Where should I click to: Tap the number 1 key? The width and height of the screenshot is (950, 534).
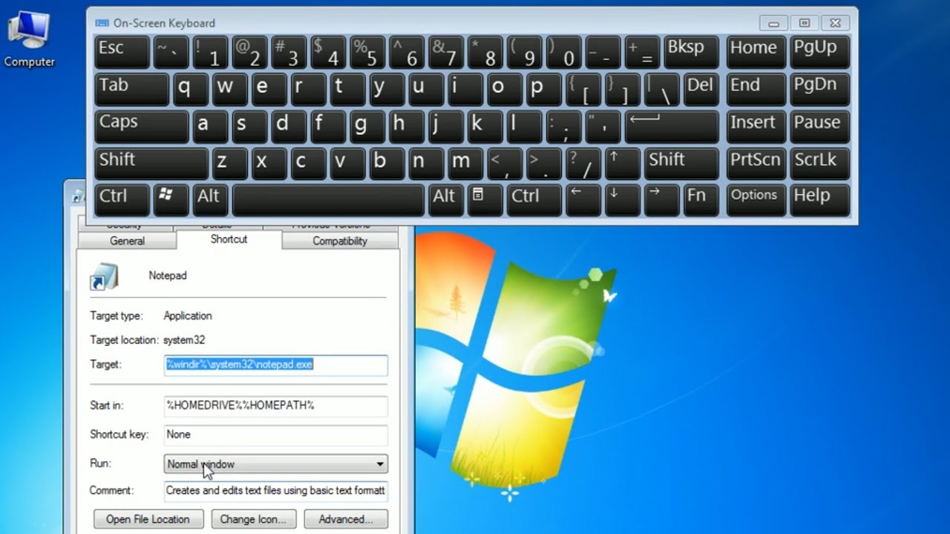pos(211,52)
